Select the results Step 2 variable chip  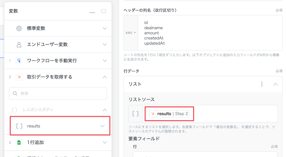pyautogui.click(x=169, y=114)
